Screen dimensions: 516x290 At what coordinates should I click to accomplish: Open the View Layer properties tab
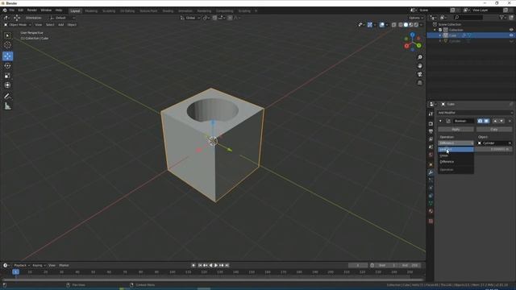tap(431, 139)
